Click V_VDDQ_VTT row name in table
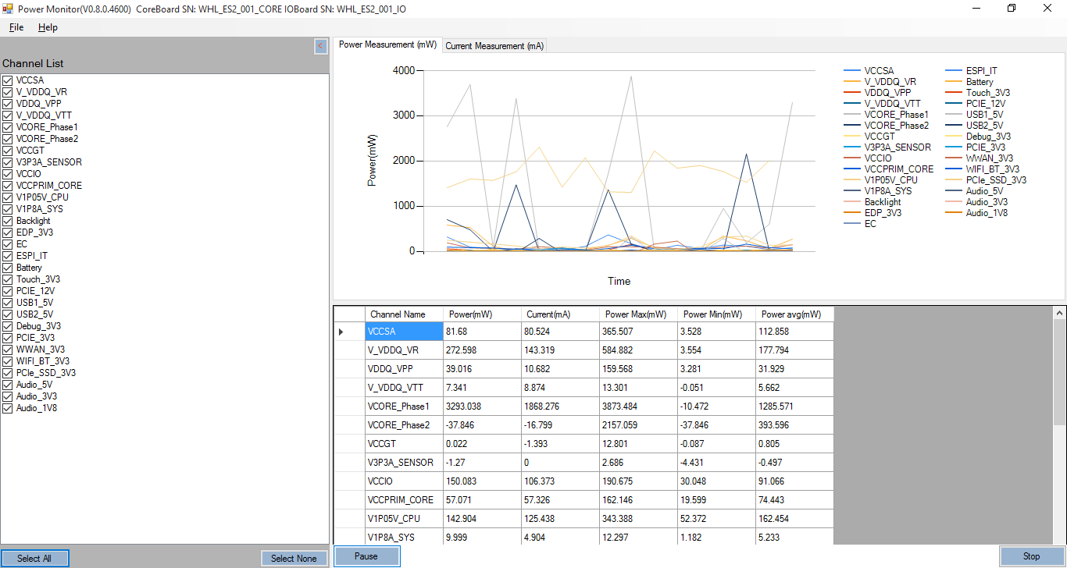The image size is (1067, 568). click(404, 388)
